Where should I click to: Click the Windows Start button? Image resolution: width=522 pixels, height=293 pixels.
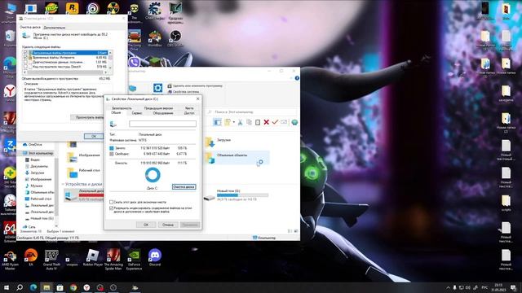tap(7, 287)
